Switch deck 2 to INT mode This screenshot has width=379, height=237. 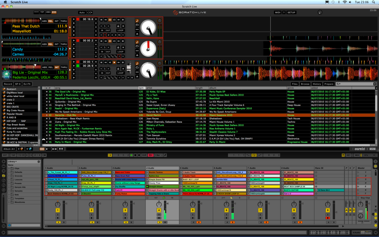(57, 44)
